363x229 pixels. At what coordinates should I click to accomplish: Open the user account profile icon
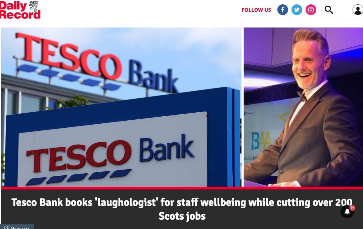pyautogui.click(x=358, y=10)
